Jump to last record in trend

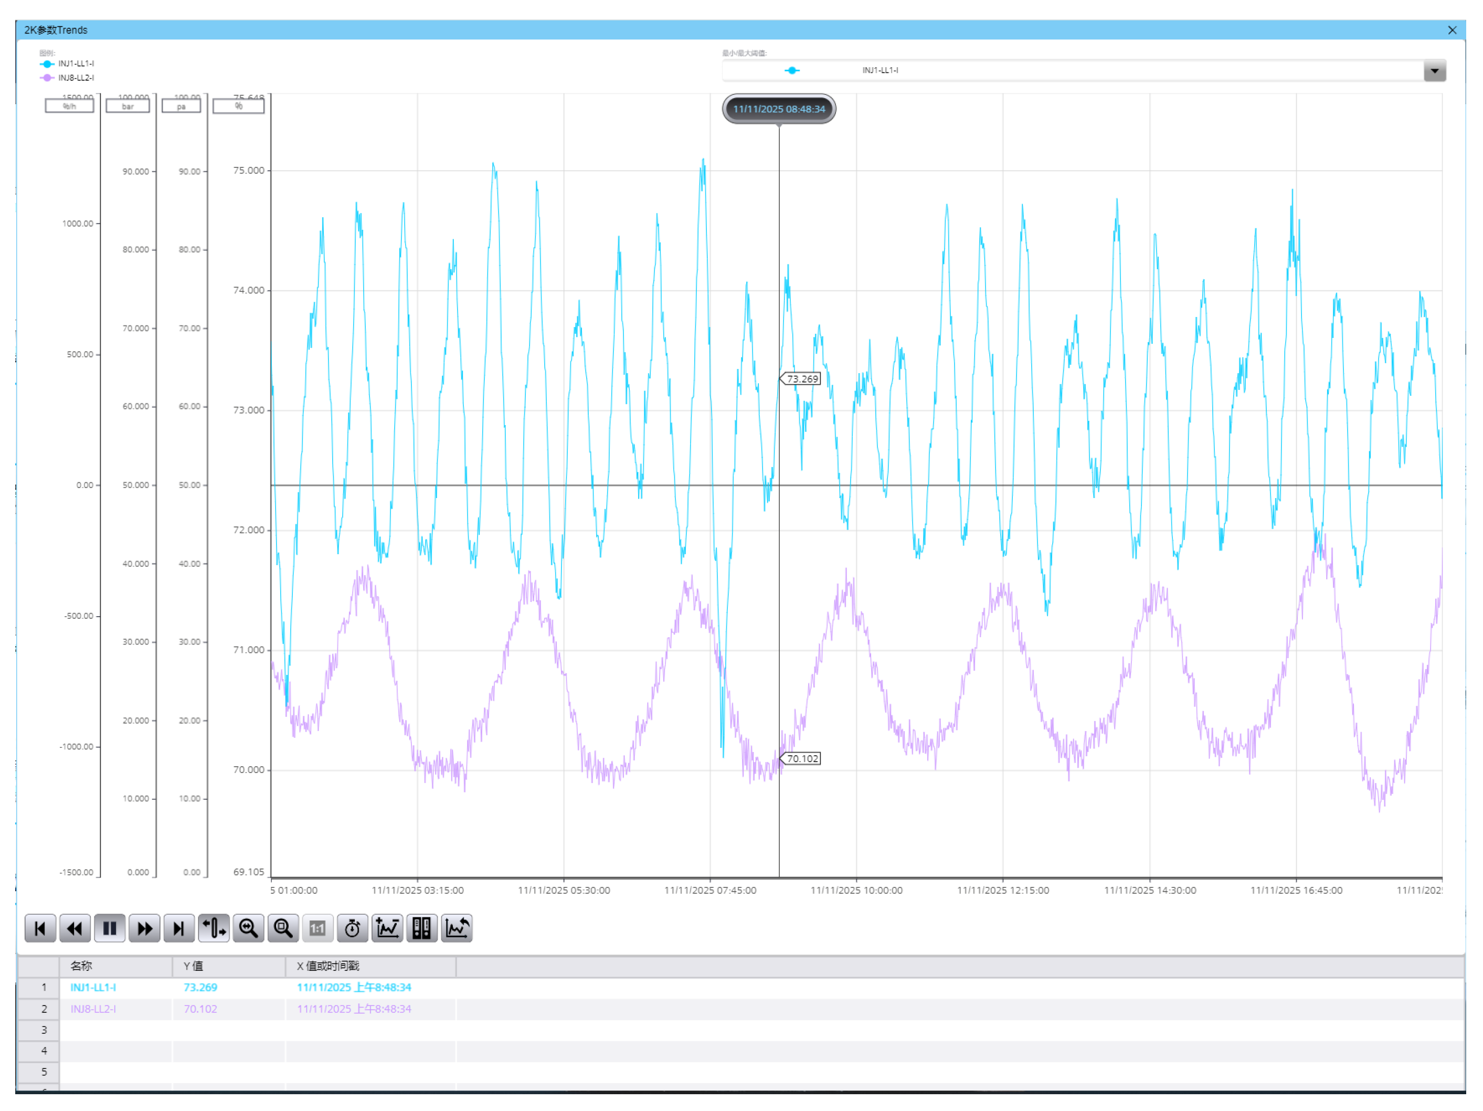click(179, 928)
